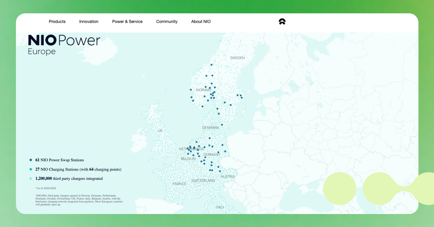Click the NIO Power Europe title
Screen dimensions: 434x227
click(x=64, y=45)
